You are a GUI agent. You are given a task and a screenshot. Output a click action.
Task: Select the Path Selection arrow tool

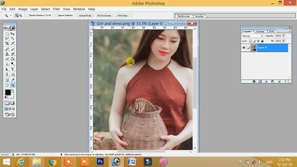click(x=7, y=70)
